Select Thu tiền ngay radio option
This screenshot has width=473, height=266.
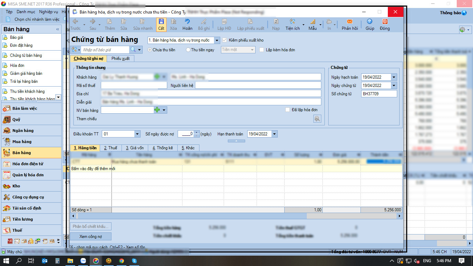tap(188, 50)
